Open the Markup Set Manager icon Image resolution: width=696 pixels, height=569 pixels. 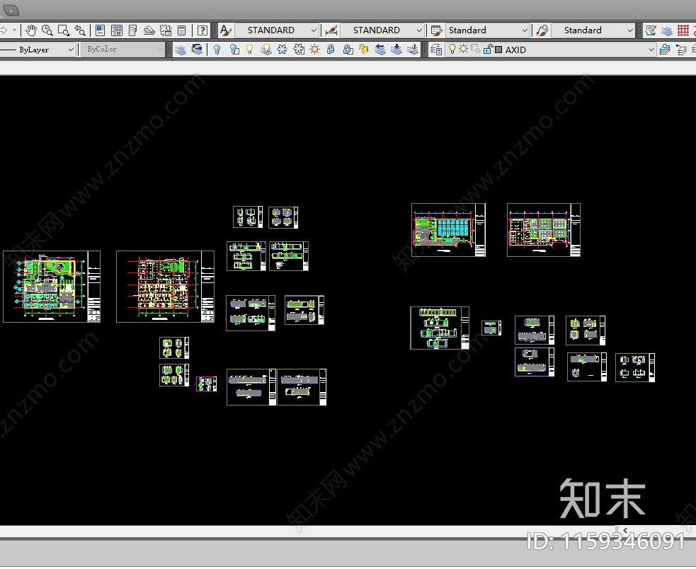coord(166,30)
